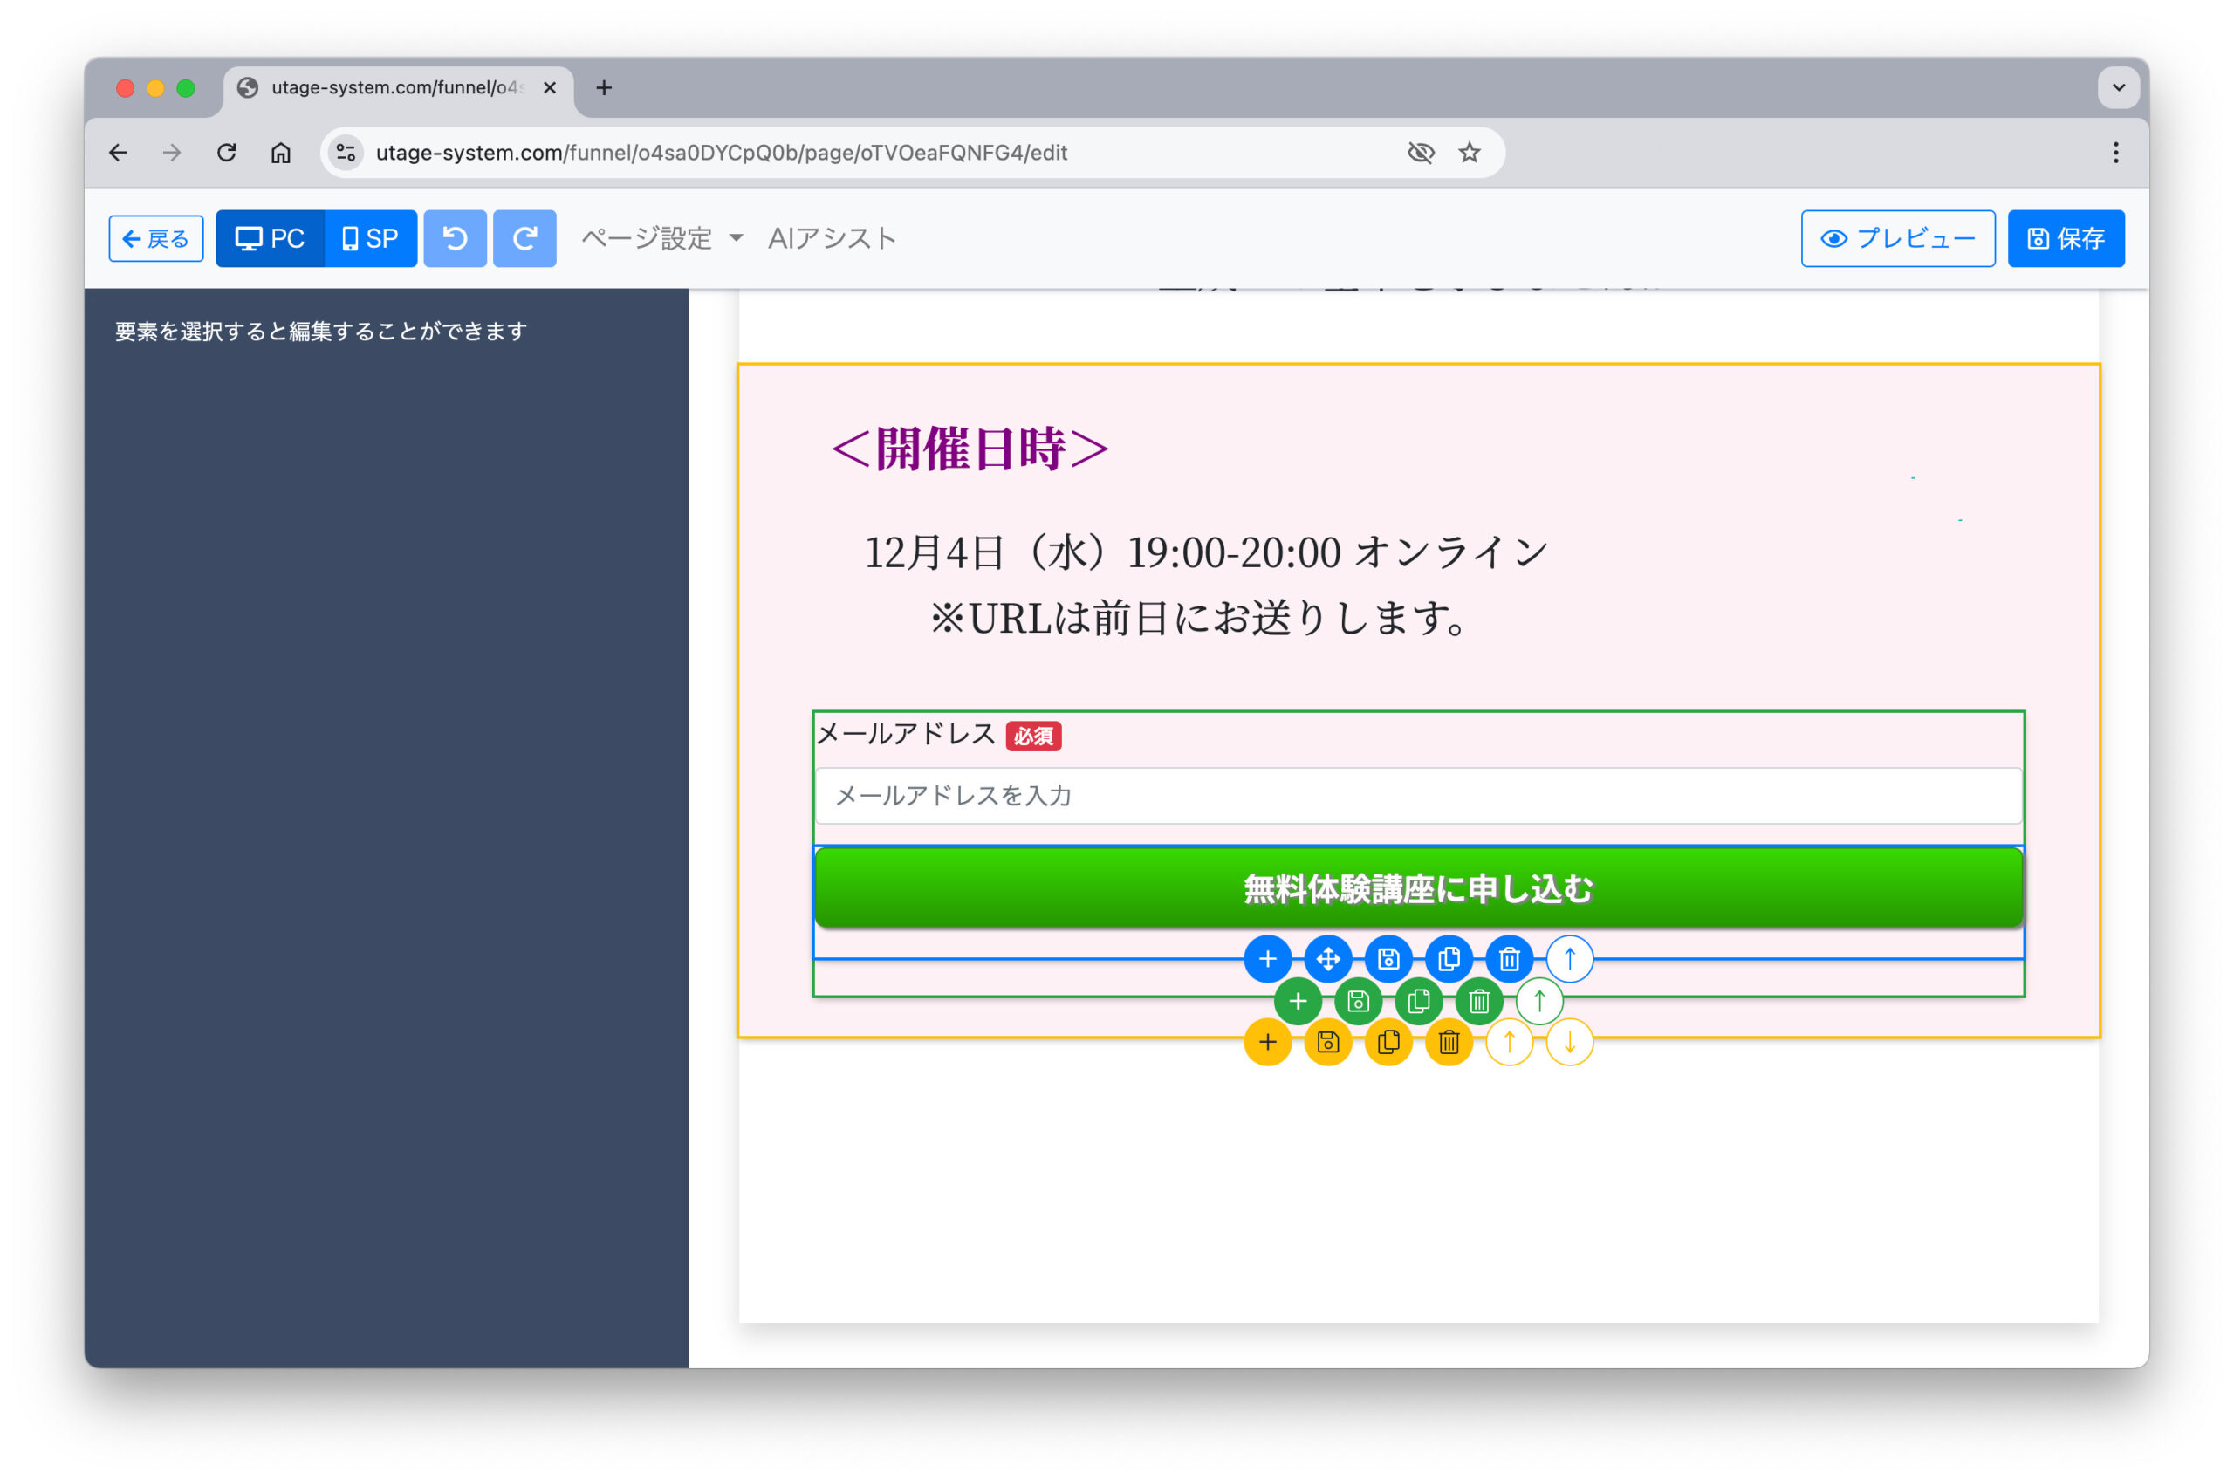Select the ※URLは前日にお送りします。 text
This screenshot has height=1480, width=2234.
point(1199,618)
